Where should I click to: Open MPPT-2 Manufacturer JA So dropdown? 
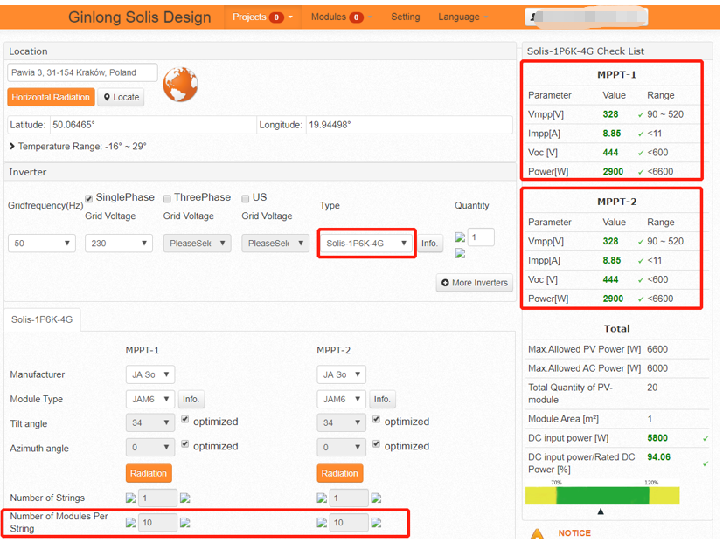coord(341,374)
